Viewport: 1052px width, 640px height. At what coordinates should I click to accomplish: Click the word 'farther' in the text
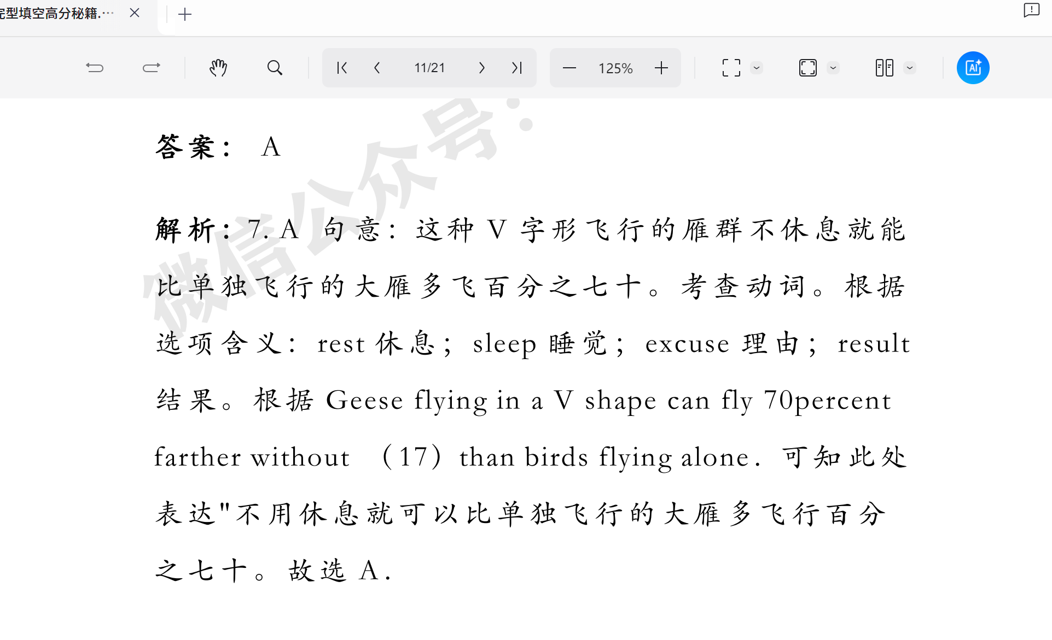[197, 457]
